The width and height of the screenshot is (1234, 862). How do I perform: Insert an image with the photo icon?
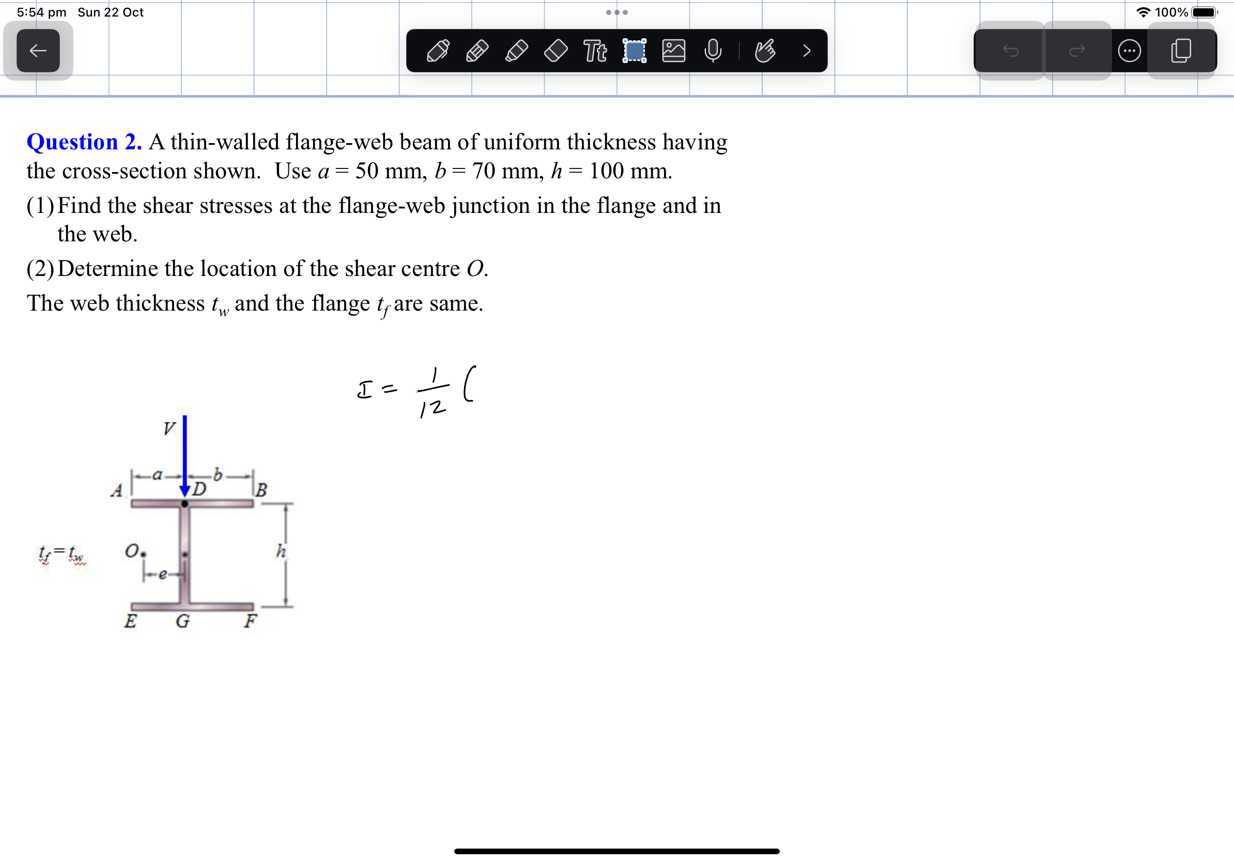pyautogui.click(x=673, y=52)
